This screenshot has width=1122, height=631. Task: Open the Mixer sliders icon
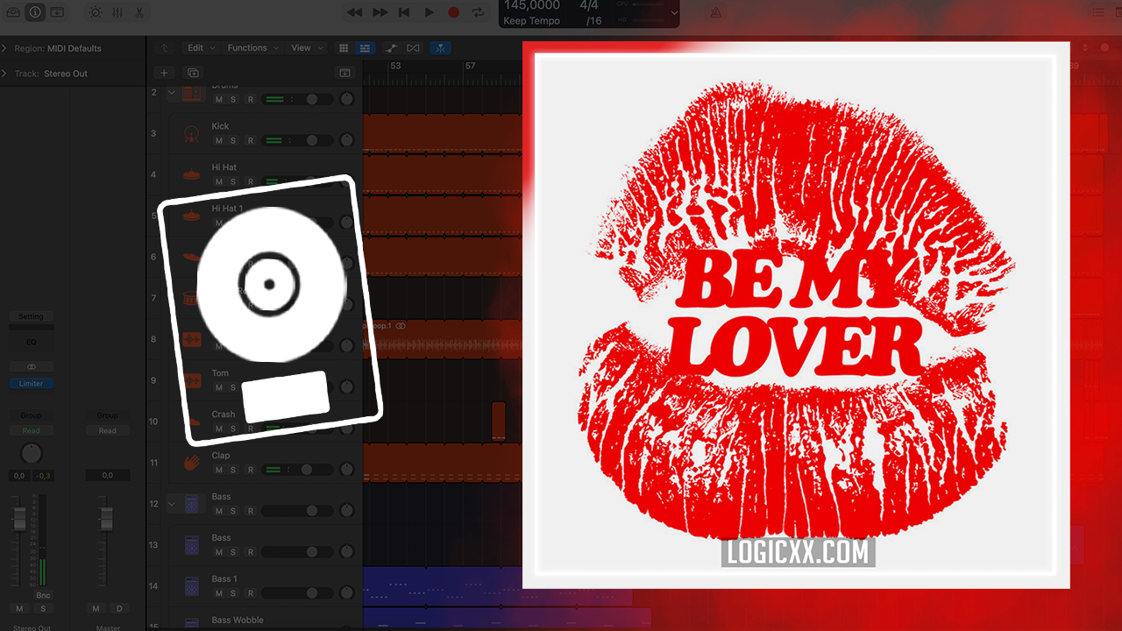tap(117, 12)
